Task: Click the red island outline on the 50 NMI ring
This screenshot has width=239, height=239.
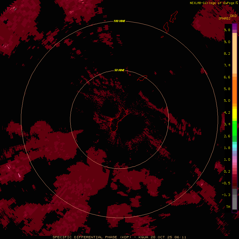Action: pyautogui.click(x=142, y=78)
